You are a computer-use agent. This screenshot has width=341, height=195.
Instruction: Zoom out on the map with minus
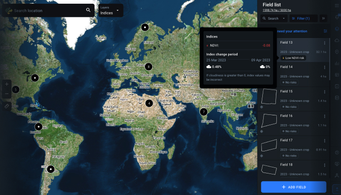(x=7, y=94)
